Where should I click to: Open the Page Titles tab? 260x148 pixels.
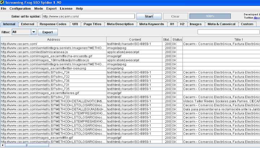point(92,24)
